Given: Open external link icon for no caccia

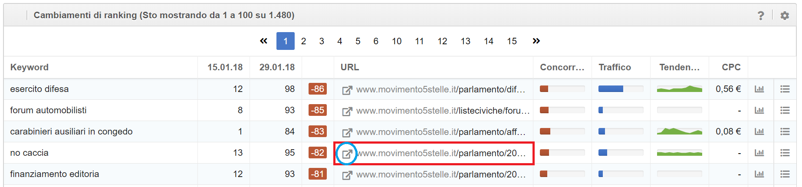Looking at the screenshot, I should [347, 154].
